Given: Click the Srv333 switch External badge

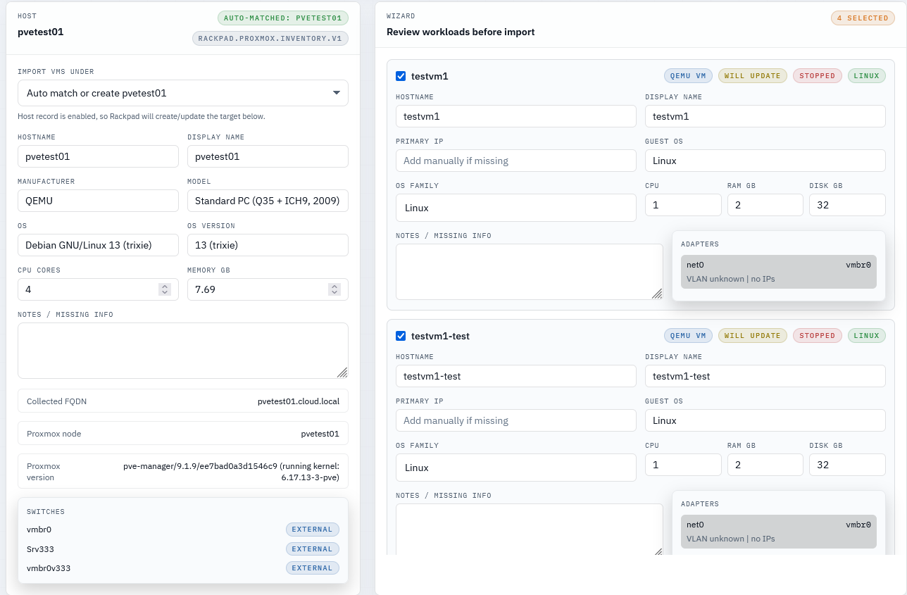Looking at the screenshot, I should tap(312, 549).
